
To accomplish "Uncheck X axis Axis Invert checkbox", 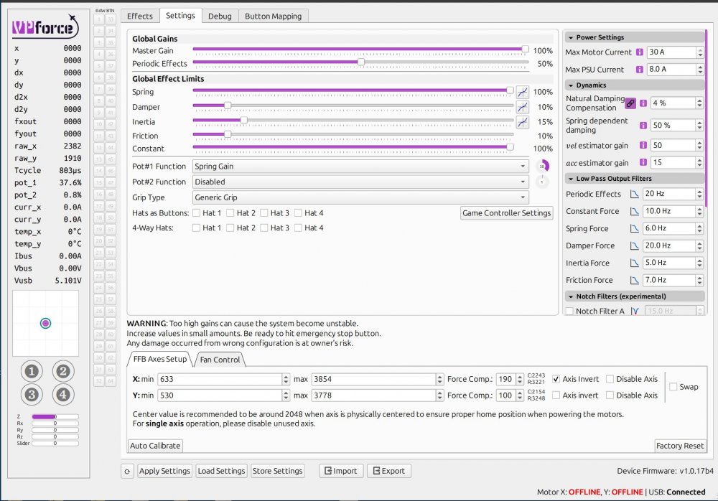I will click(x=556, y=379).
